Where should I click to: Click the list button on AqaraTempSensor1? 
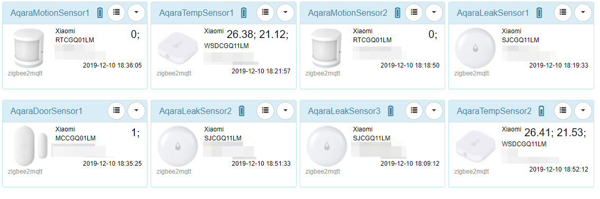pyautogui.click(x=265, y=13)
